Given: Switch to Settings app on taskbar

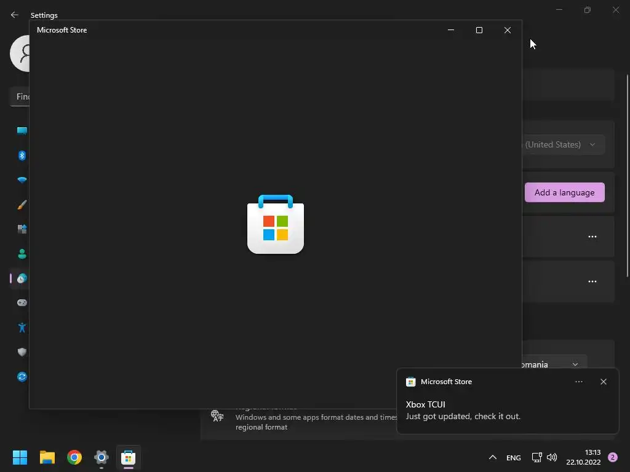Looking at the screenshot, I should [x=102, y=457].
